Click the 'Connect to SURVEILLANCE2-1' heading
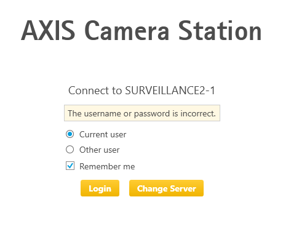 click(141, 91)
